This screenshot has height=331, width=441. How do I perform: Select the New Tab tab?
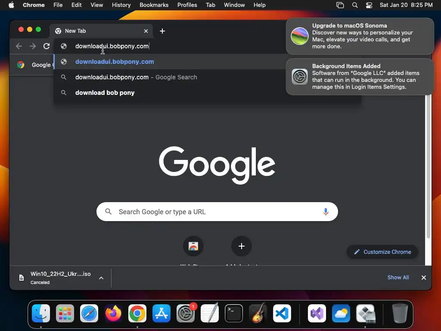pos(101,31)
